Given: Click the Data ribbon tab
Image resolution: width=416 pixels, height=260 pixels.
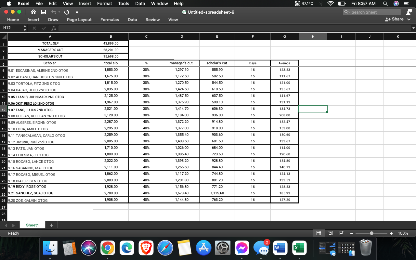Looking at the screenshot, I should tap(132, 19).
